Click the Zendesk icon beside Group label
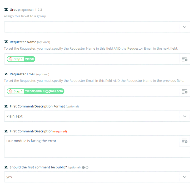Image resolution: width=194 pixels, height=189 pixels. tap(6, 10)
